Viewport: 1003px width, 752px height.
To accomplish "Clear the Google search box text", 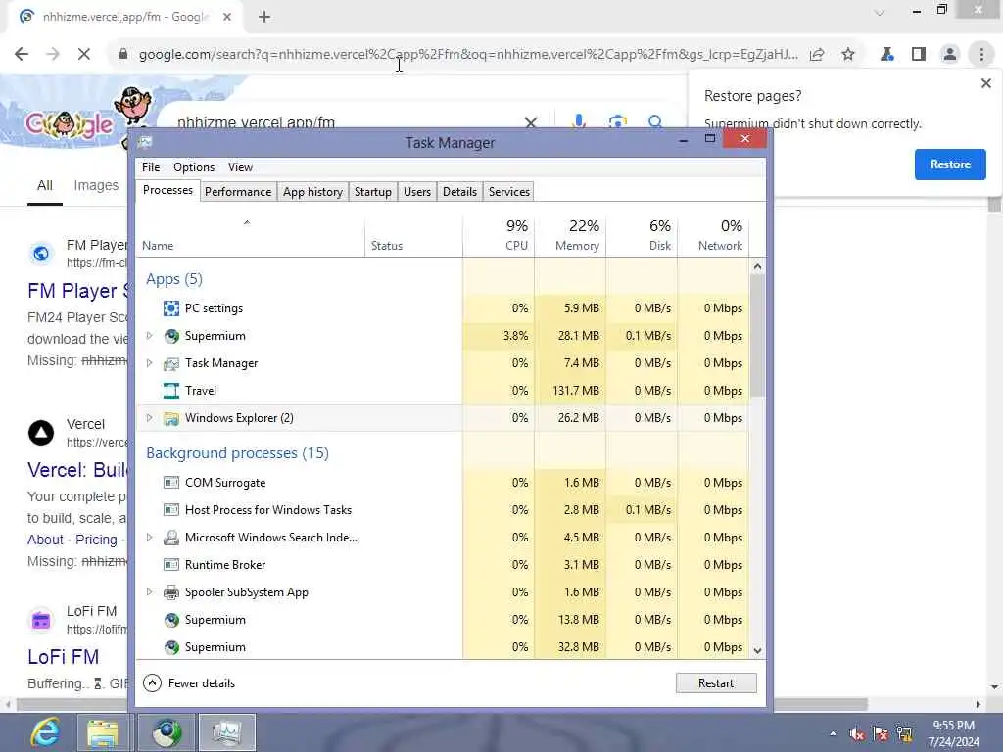I will 530,122.
